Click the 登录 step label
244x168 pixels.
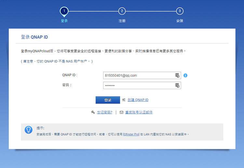tap(64, 21)
